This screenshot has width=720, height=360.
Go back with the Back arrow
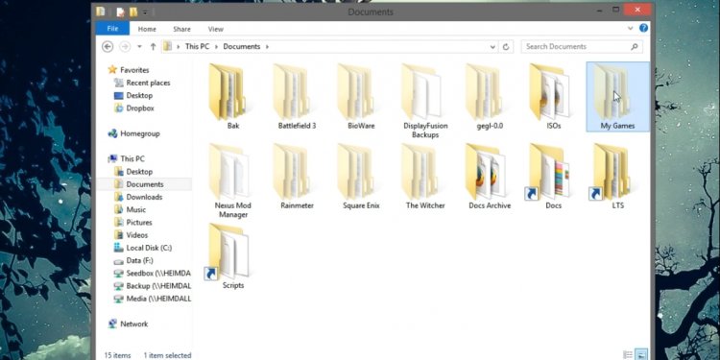click(108, 46)
